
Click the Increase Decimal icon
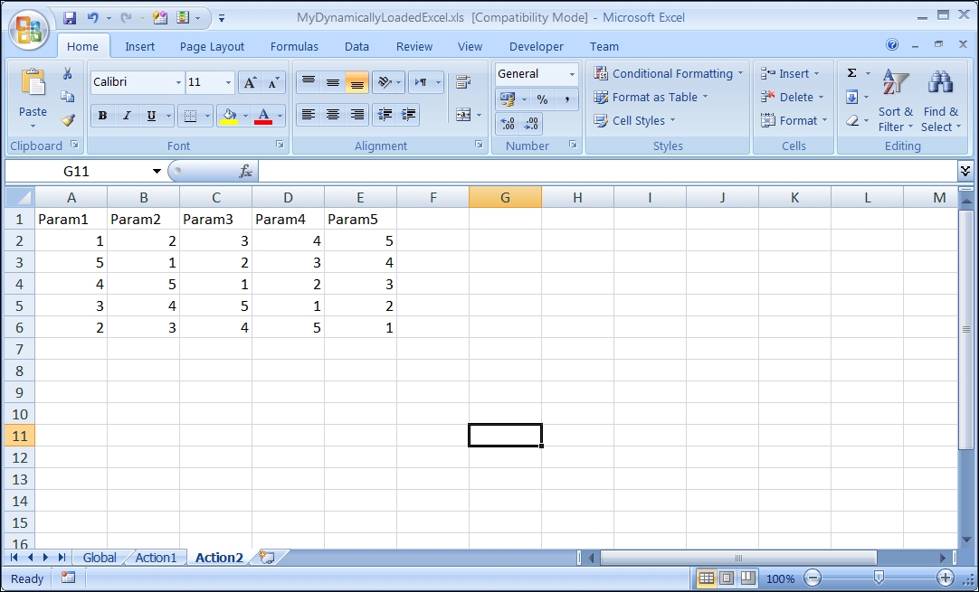508,124
